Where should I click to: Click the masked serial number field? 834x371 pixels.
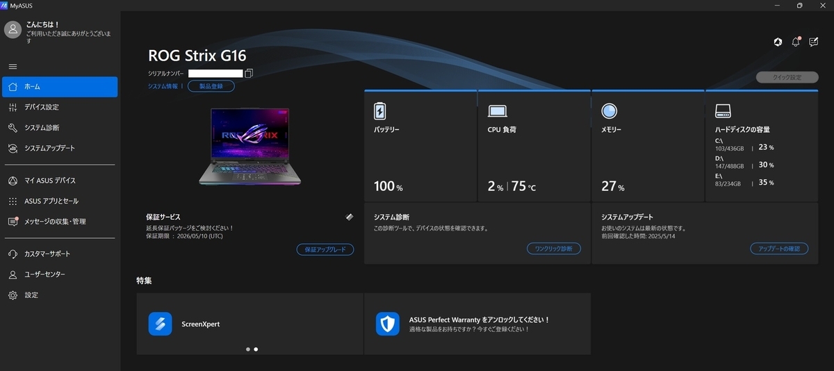click(x=215, y=73)
